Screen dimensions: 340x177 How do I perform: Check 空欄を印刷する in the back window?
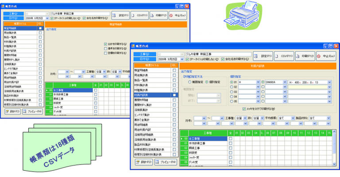(105, 53)
